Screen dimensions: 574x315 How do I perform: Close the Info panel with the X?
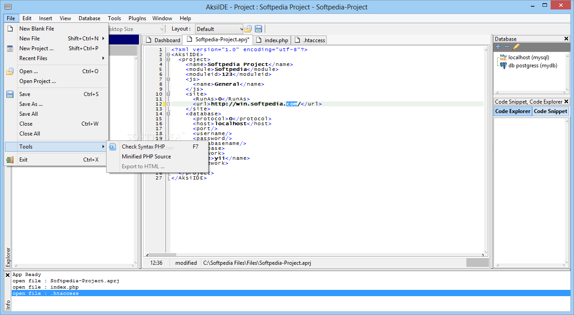pos(8,275)
